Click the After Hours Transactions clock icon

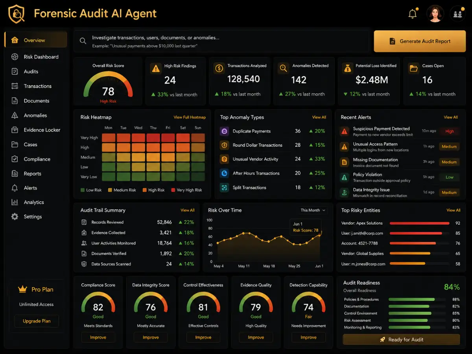pos(224,173)
